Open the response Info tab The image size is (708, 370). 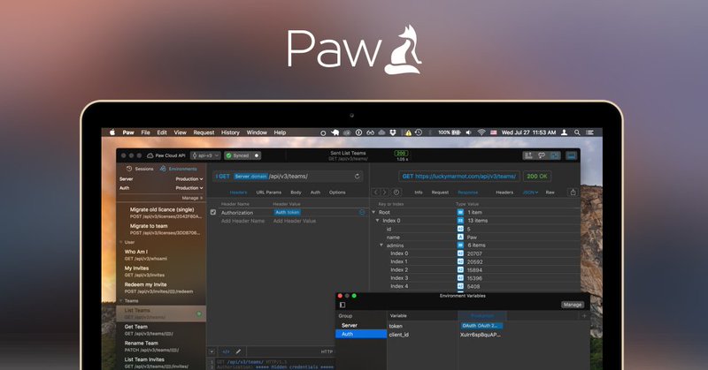coord(419,193)
